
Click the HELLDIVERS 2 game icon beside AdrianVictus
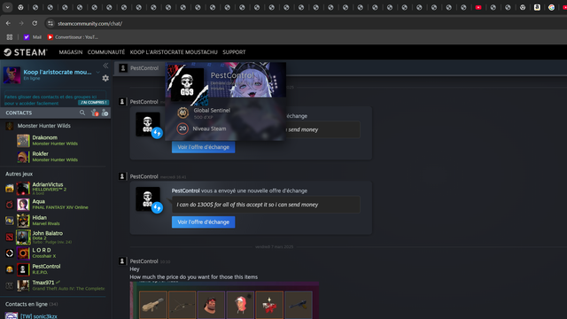click(x=10, y=189)
